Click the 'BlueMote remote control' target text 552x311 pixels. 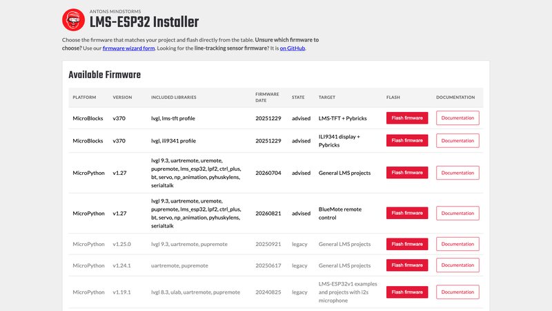tap(339, 214)
